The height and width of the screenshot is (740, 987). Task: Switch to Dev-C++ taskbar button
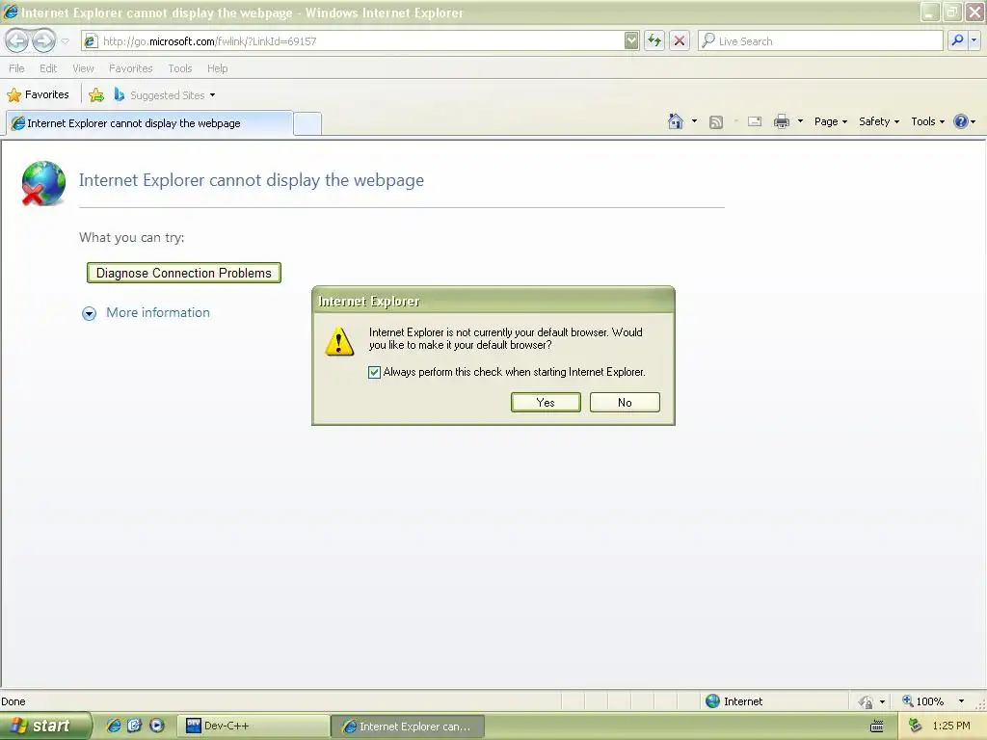click(253, 727)
